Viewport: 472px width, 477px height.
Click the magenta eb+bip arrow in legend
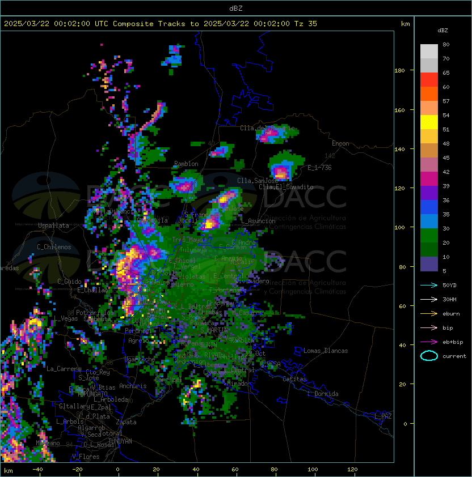click(x=429, y=342)
